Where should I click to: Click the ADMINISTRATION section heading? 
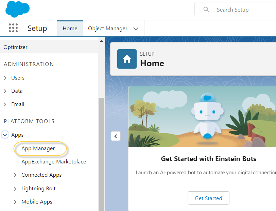pyautogui.click(x=29, y=64)
